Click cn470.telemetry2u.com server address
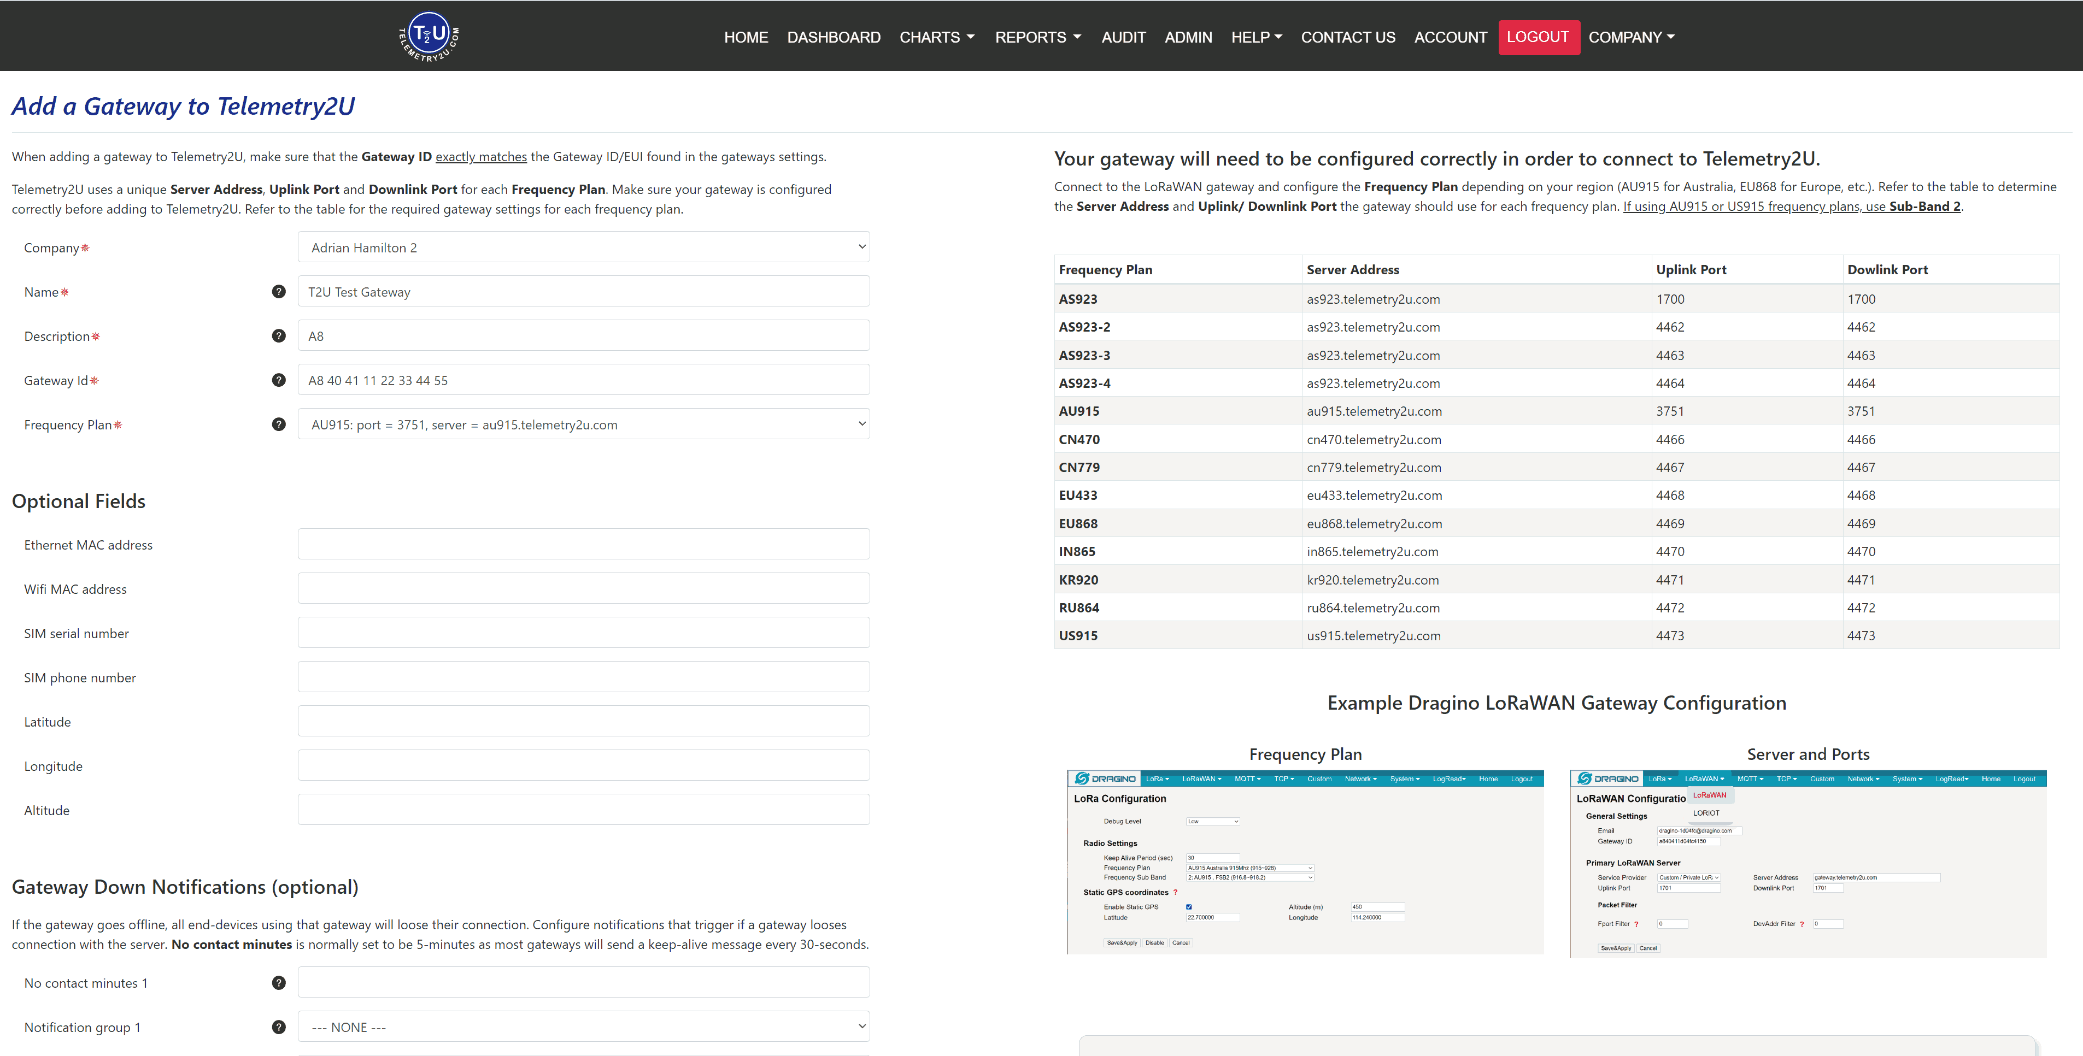The image size is (2083, 1056). (1374, 440)
